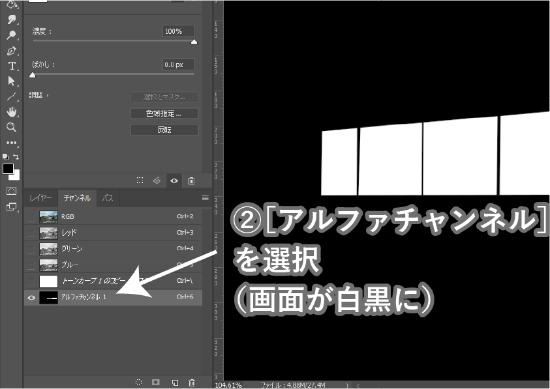Click the Ctrl+6 shortcut label
550x389 pixels.
pyautogui.click(x=185, y=297)
